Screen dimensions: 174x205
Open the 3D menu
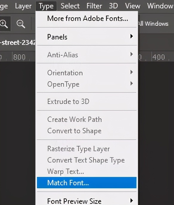pos(114,6)
